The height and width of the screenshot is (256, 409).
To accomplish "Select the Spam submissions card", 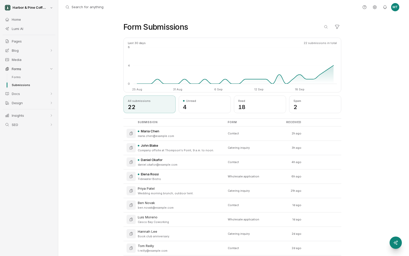I will (315, 104).
